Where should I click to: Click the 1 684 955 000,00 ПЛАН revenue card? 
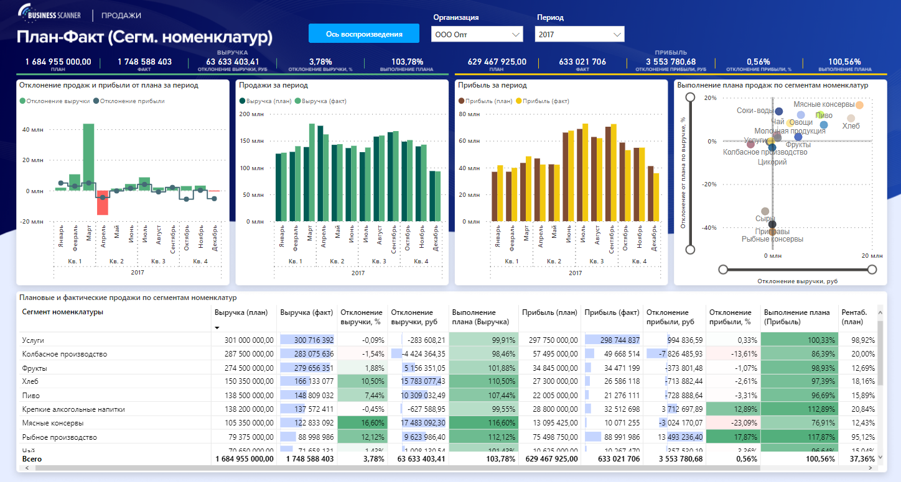(58, 64)
